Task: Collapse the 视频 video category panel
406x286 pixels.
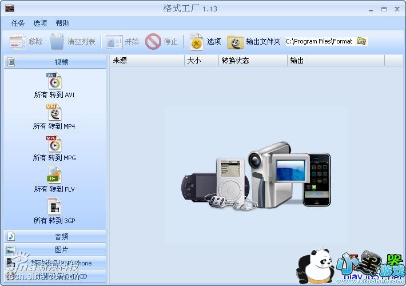Action: pos(55,62)
